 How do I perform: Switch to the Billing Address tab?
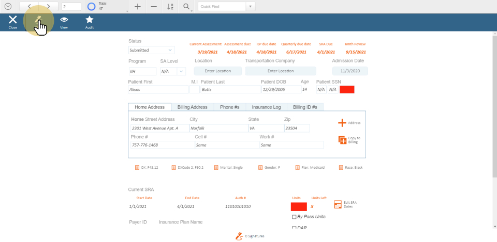point(192,107)
